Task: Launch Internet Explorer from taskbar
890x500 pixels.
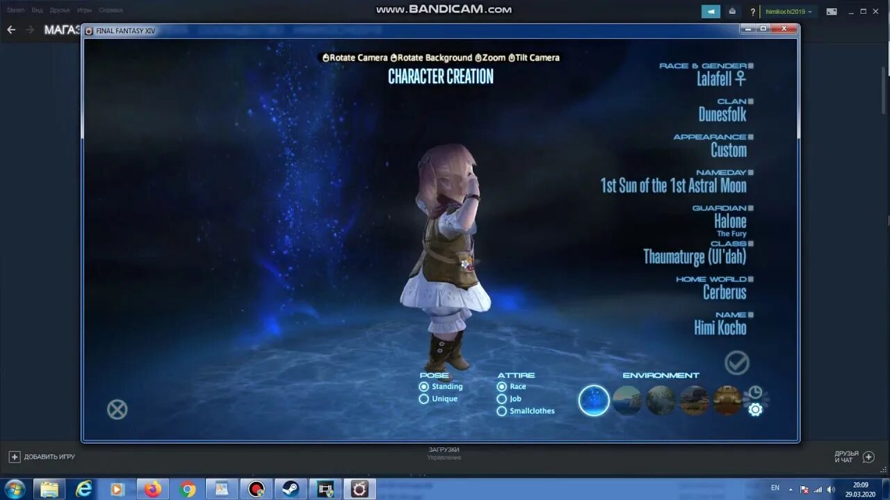Action: [x=84, y=489]
